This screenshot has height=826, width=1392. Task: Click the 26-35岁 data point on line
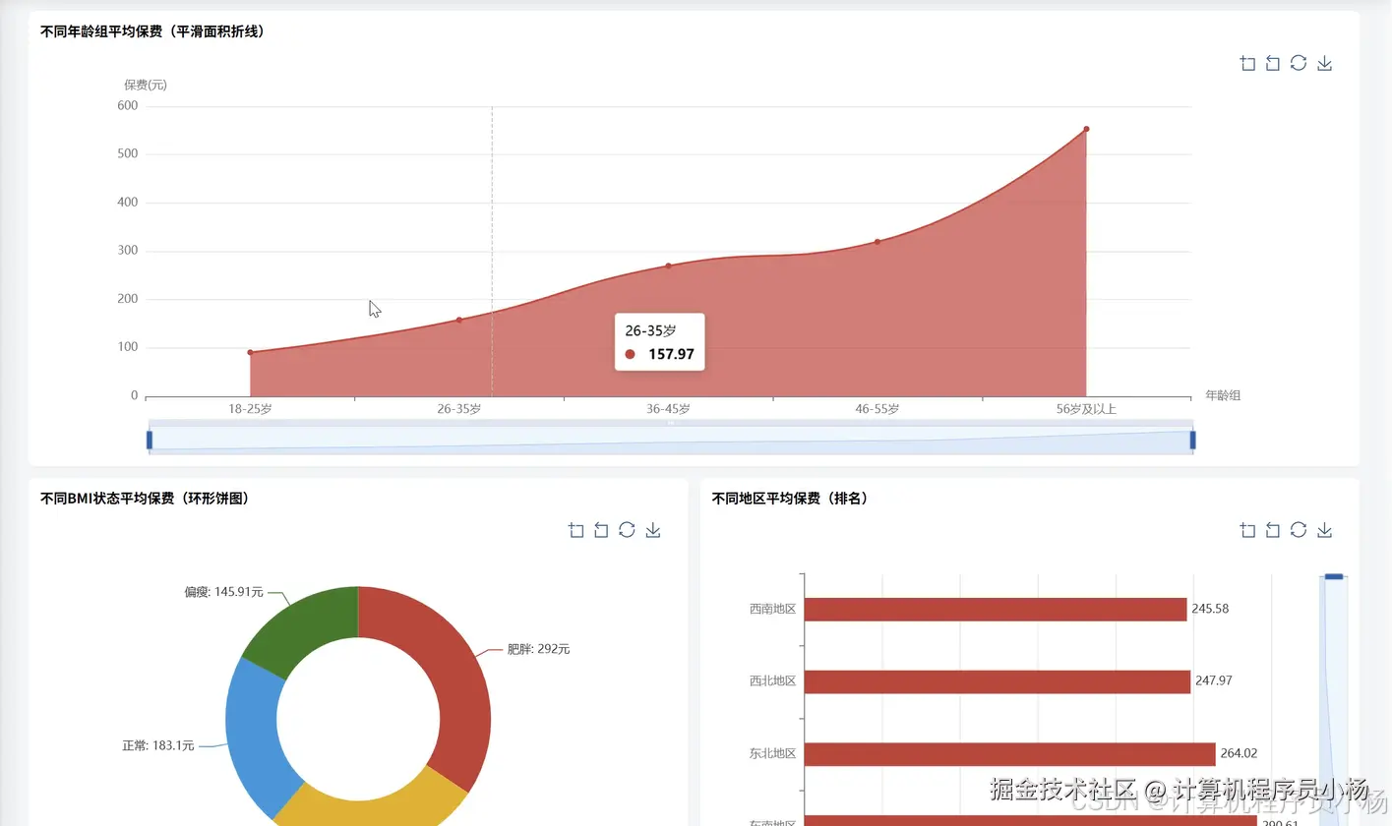coord(459,320)
